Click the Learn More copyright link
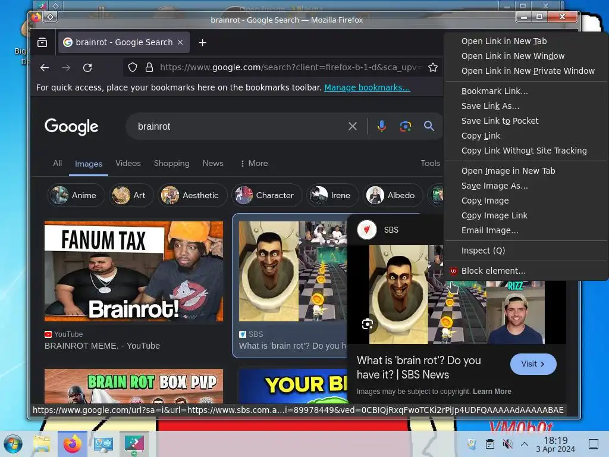Screen dimensions: 609x457 point(492,392)
